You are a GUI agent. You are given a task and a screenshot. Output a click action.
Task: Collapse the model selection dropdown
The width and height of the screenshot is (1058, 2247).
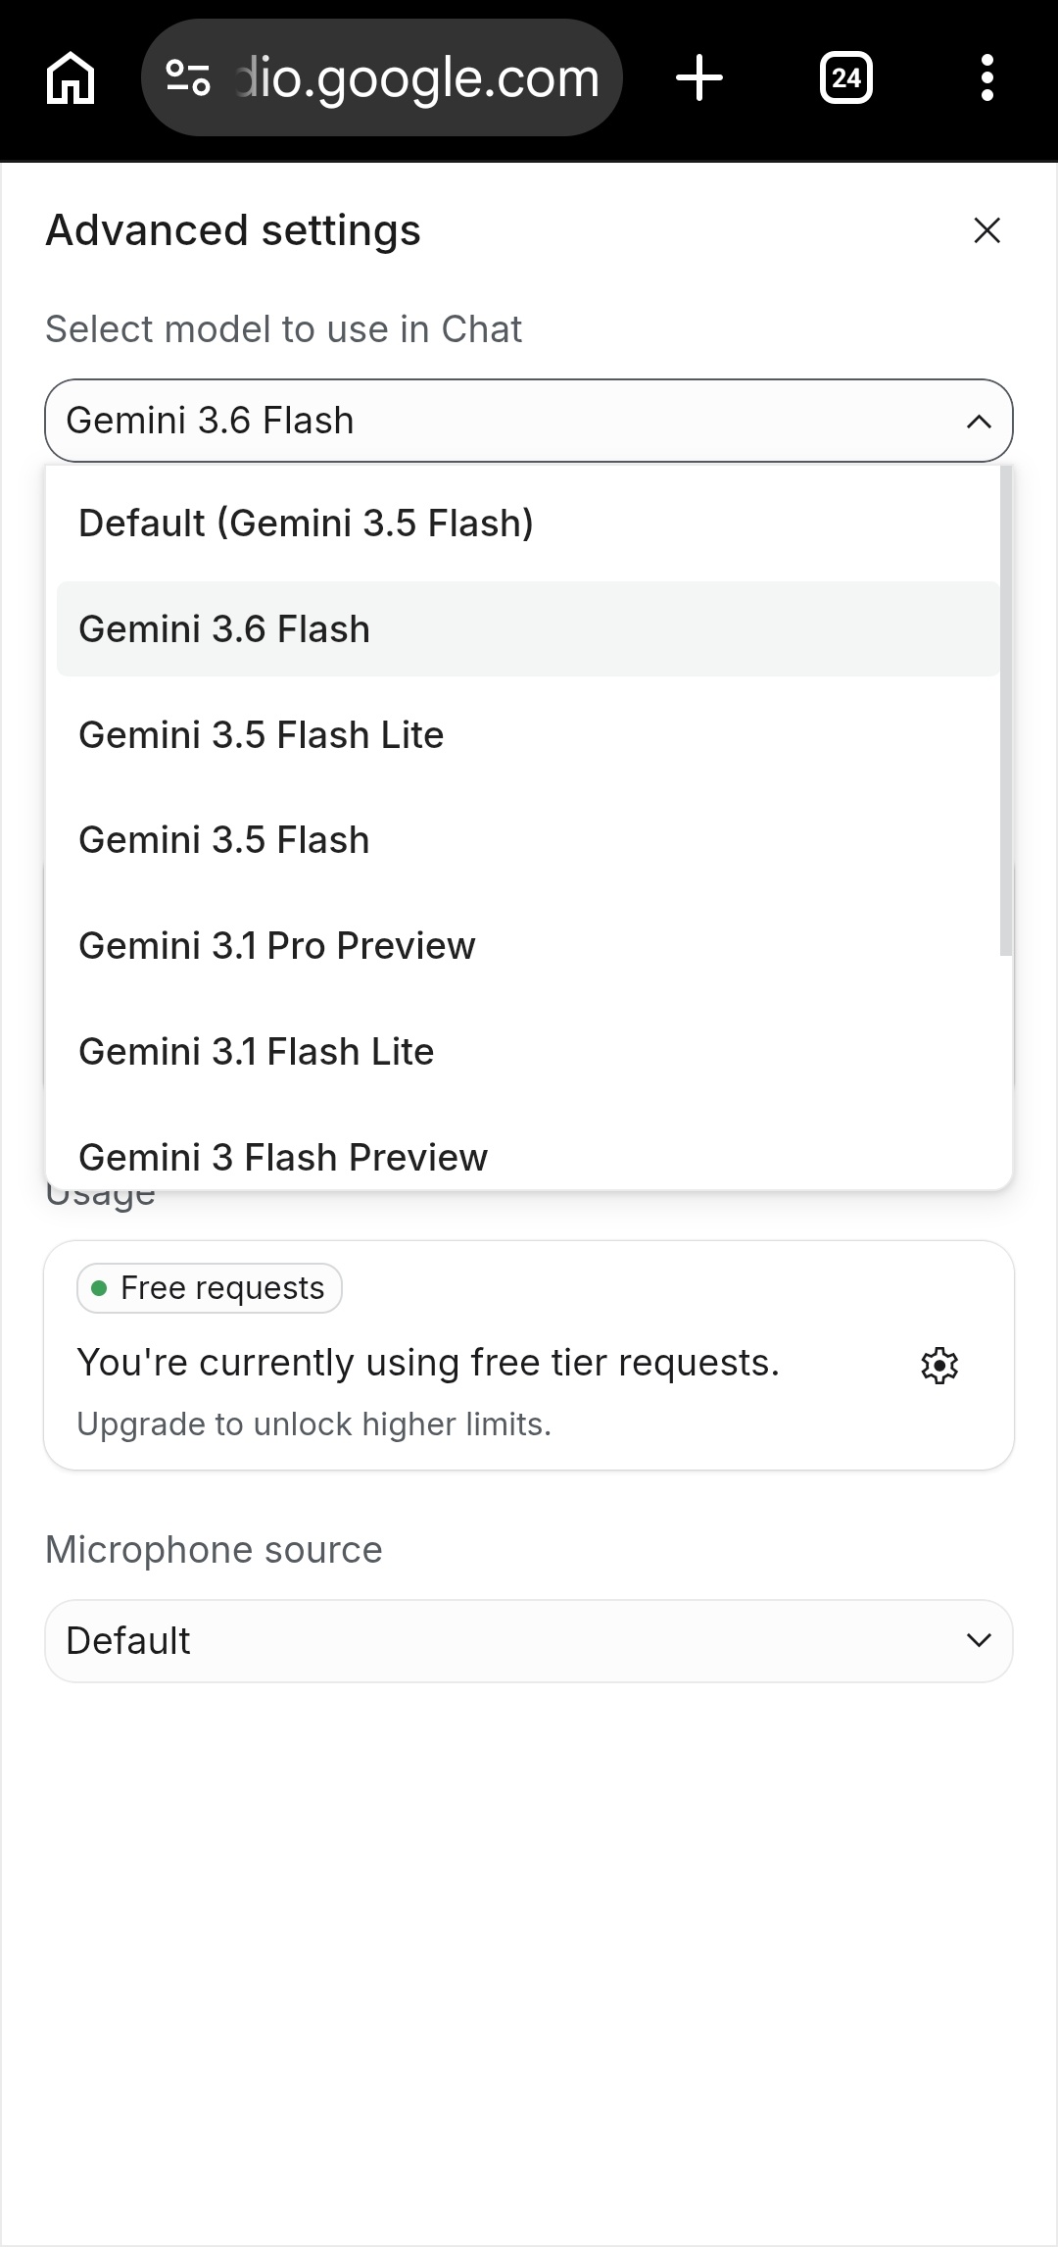529,421
